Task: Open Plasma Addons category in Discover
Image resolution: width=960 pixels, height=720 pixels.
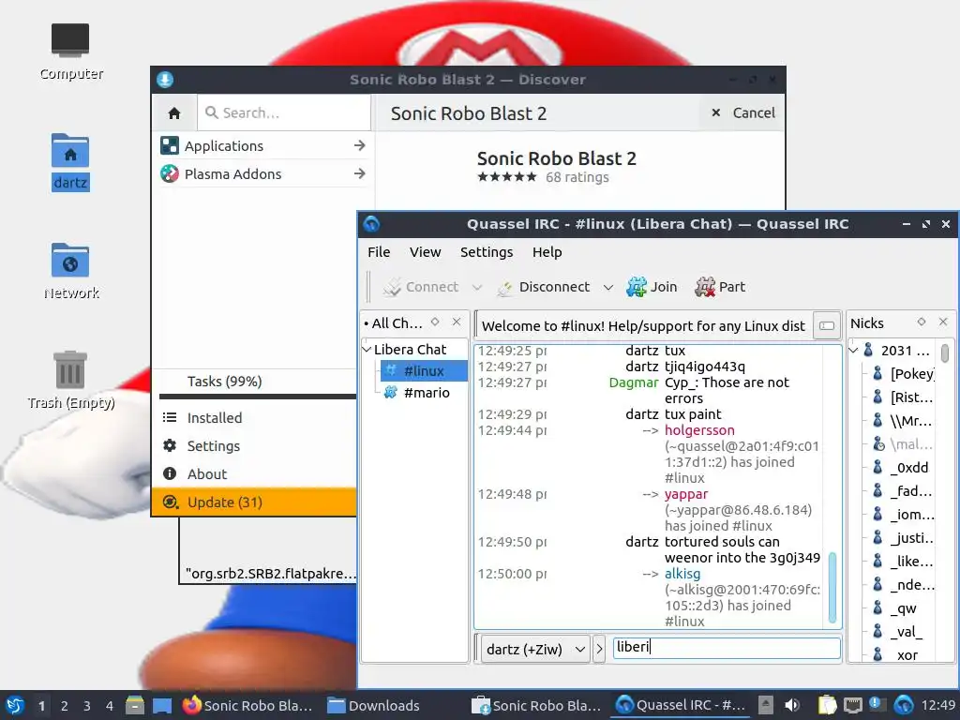Action: (262, 173)
